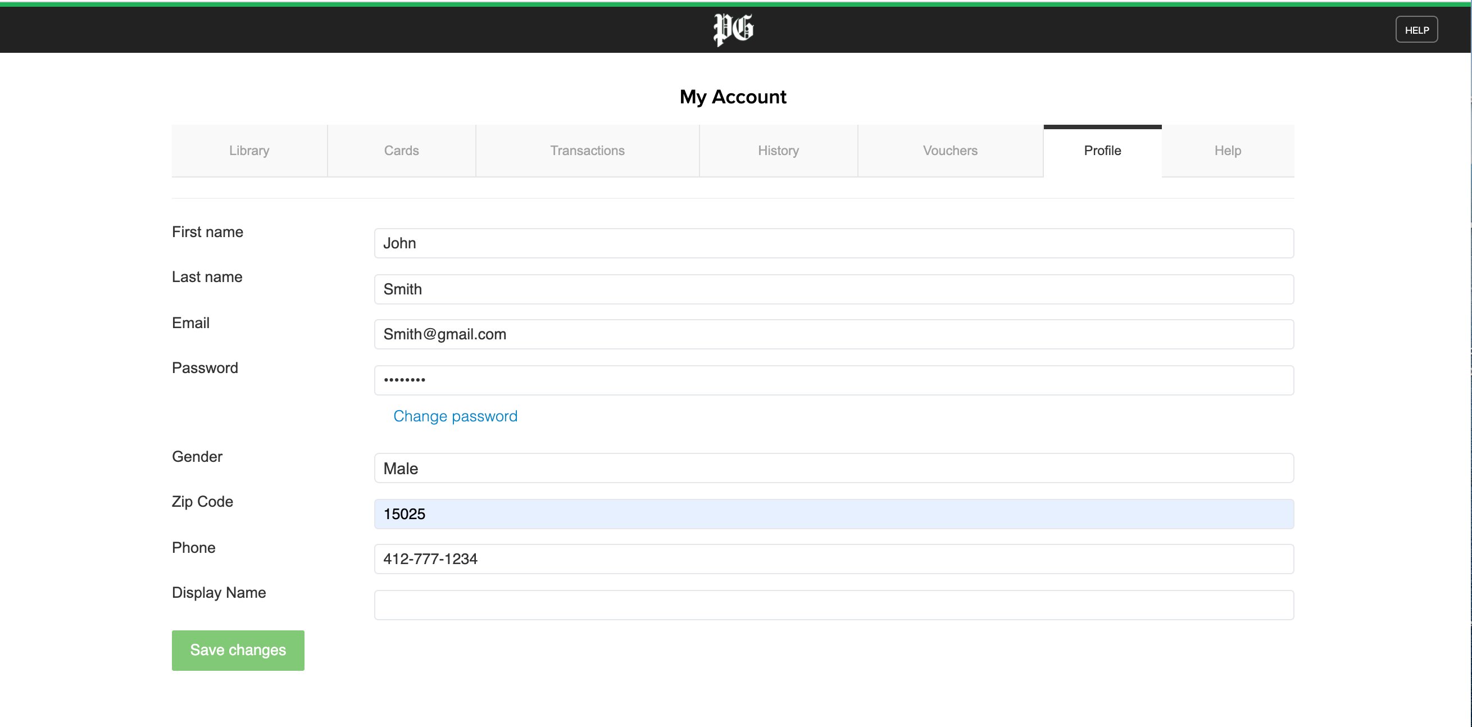Click into the Last name field

point(833,289)
